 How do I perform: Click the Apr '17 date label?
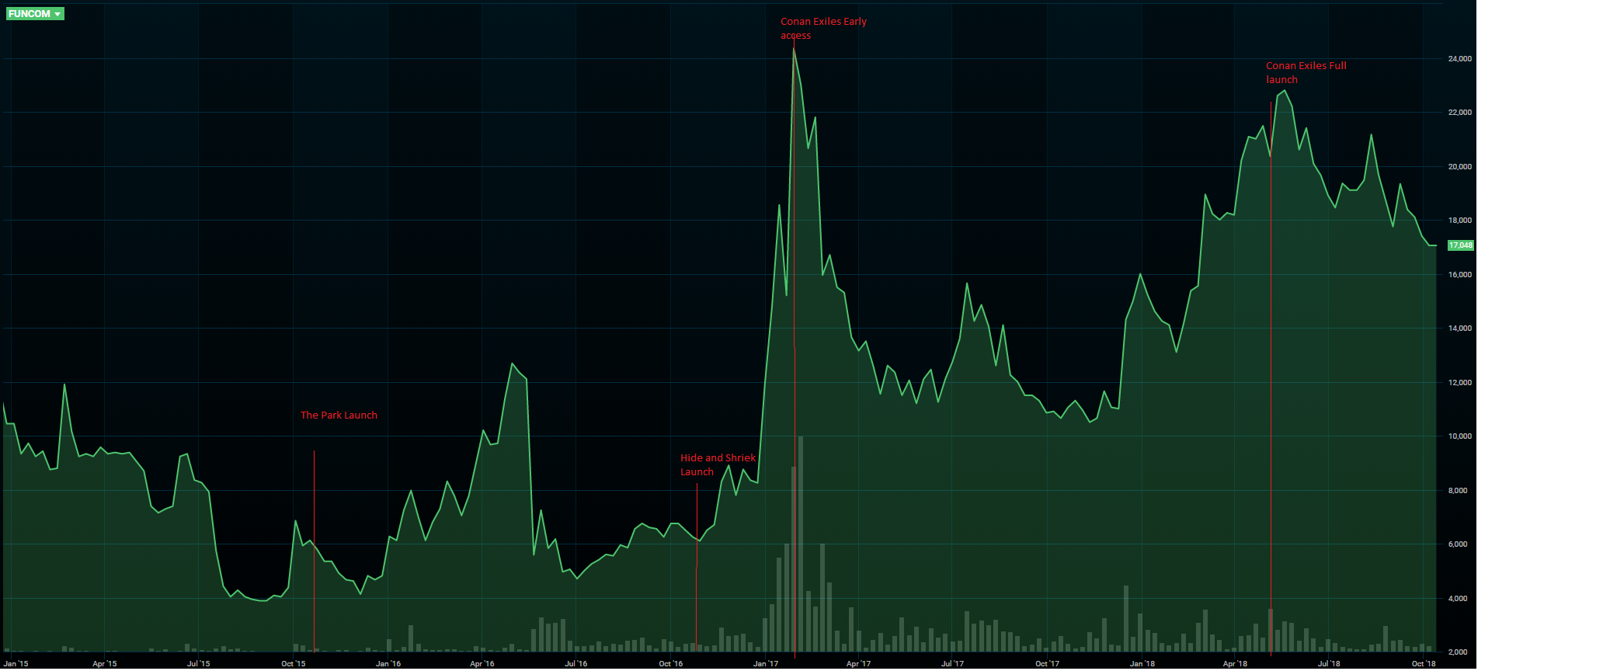[858, 664]
